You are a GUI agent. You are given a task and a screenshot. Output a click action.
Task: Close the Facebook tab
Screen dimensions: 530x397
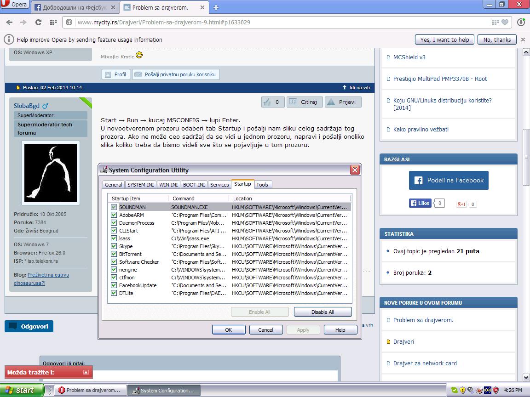[x=113, y=7]
